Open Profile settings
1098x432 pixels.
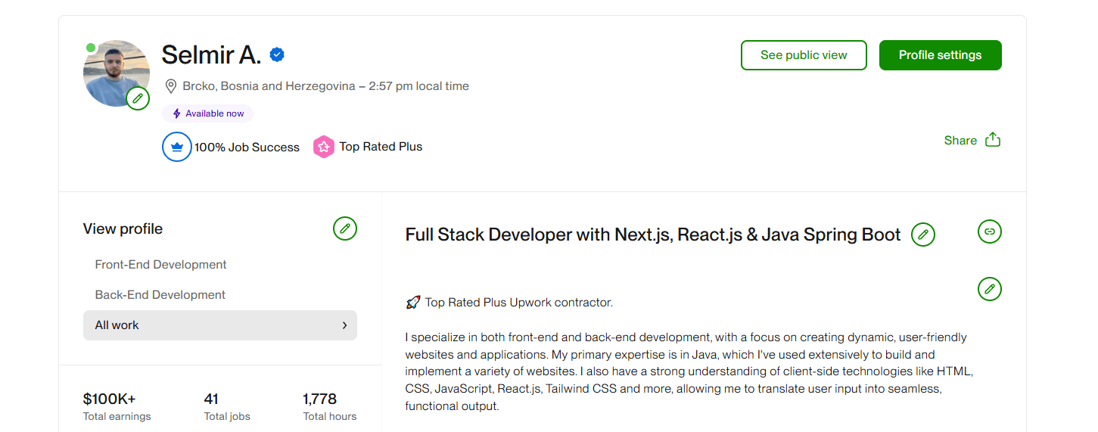click(940, 55)
